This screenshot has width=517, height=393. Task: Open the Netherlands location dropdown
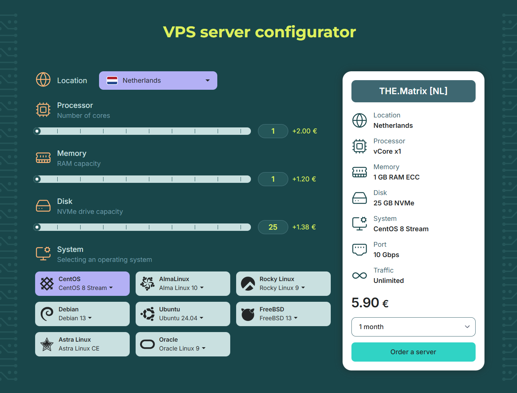click(x=158, y=81)
